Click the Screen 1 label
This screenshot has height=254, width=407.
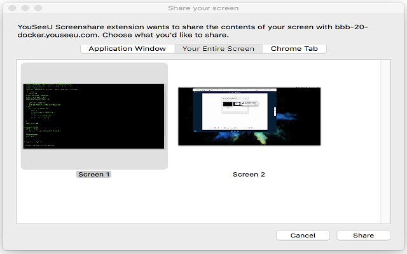tap(93, 175)
